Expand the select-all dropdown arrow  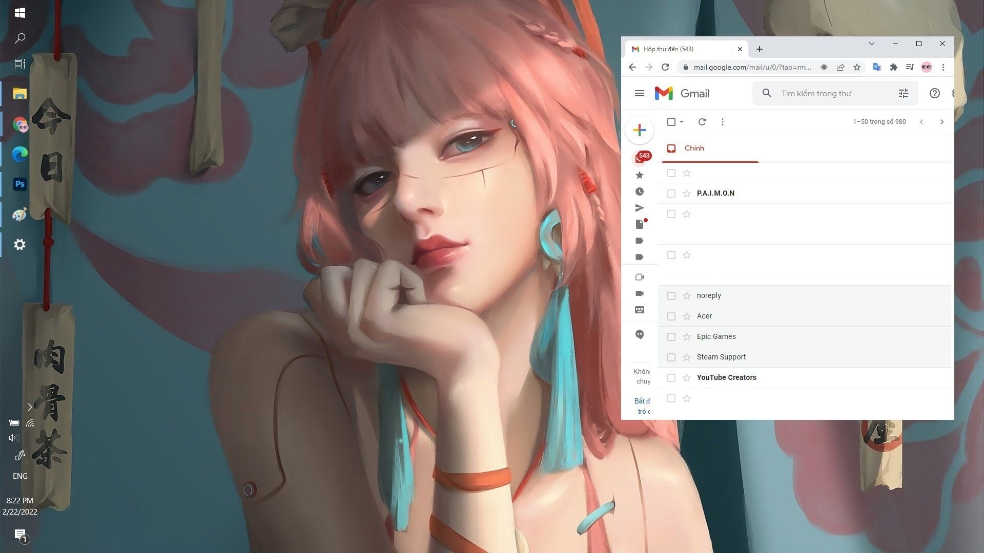[x=682, y=122]
